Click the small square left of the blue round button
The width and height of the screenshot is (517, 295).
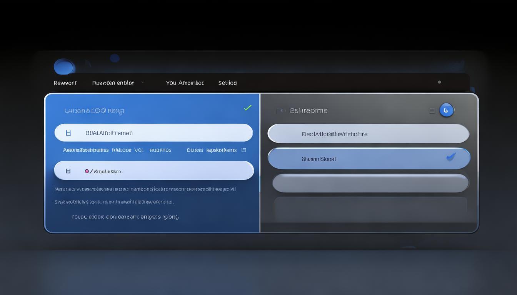tap(432, 111)
